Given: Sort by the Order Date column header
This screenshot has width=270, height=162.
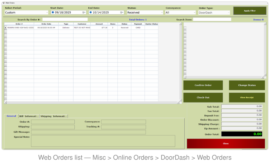Looking at the screenshot, I should pos(46,24).
